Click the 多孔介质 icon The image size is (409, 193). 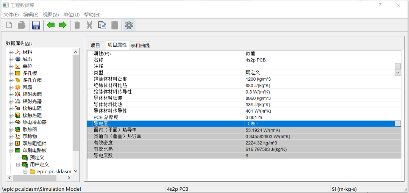pyautogui.click(x=18, y=80)
